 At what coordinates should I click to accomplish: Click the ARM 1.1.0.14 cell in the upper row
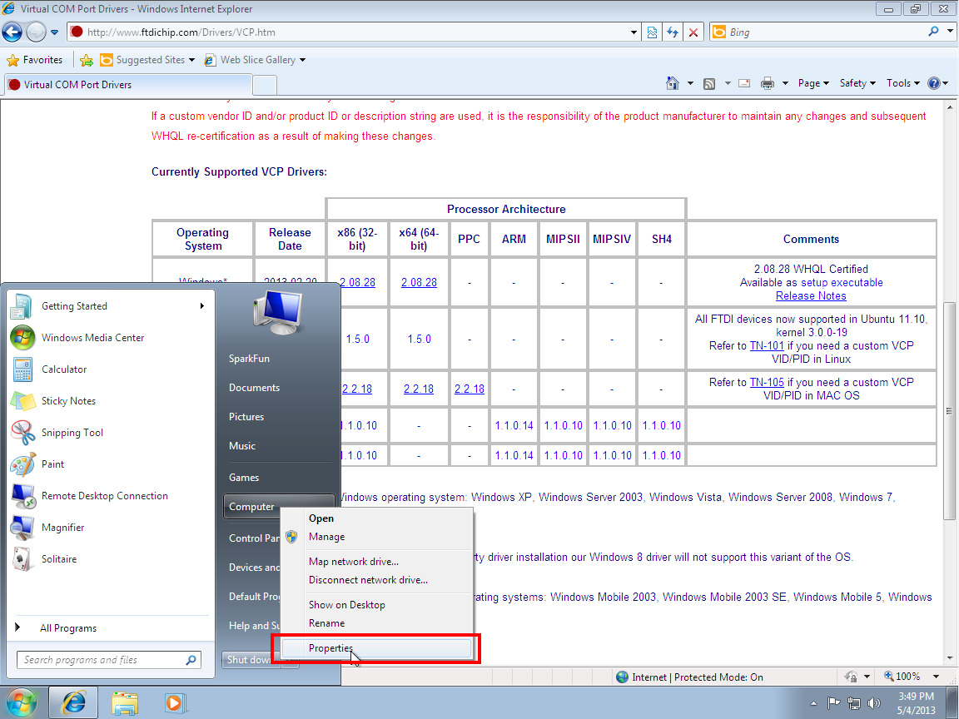tap(514, 425)
